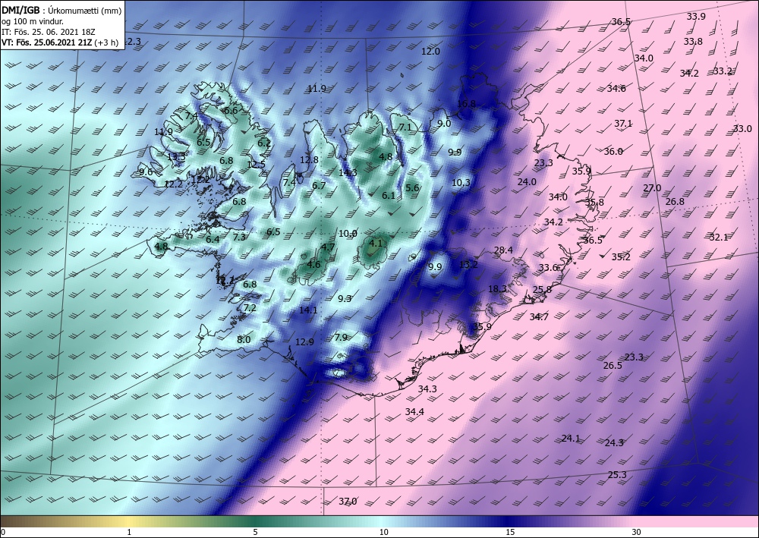Click the 12.9 value label
Viewport: 759px width, 538px height.
coord(304,342)
